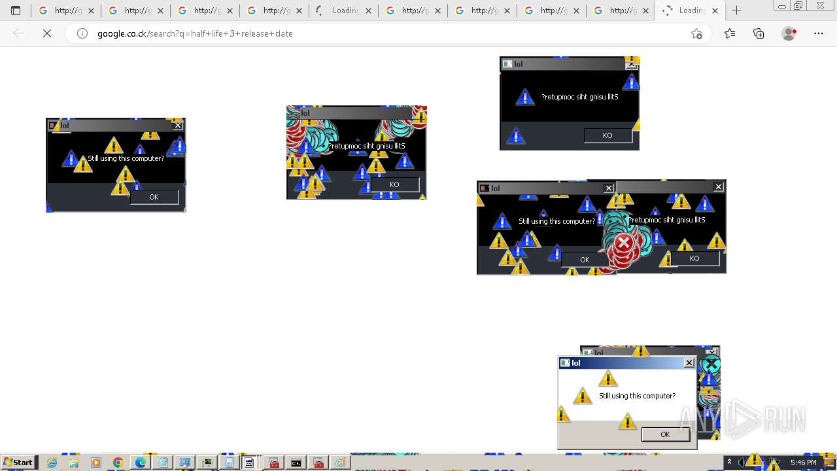
Task: Add this page to favorites
Action: 696,33
